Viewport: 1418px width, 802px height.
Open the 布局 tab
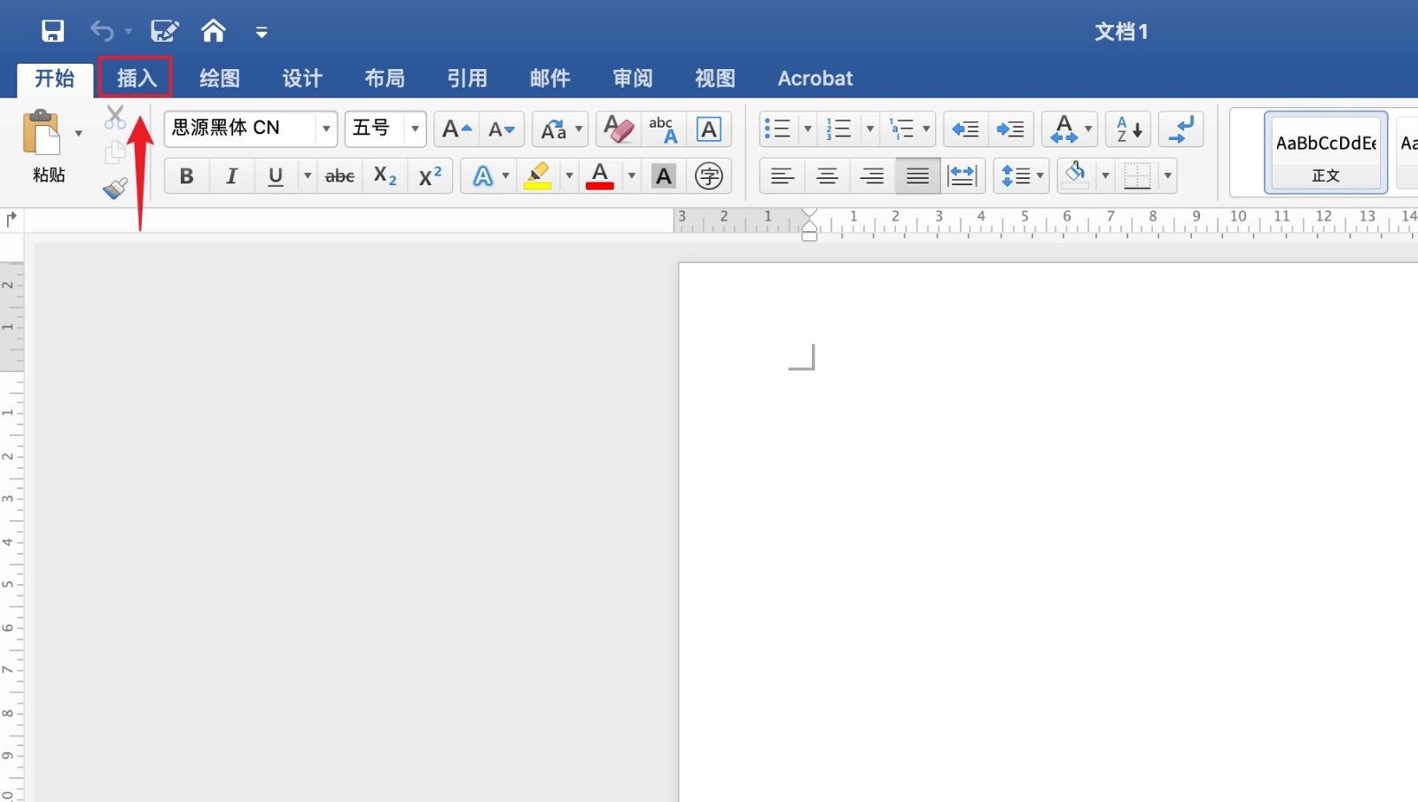[385, 78]
